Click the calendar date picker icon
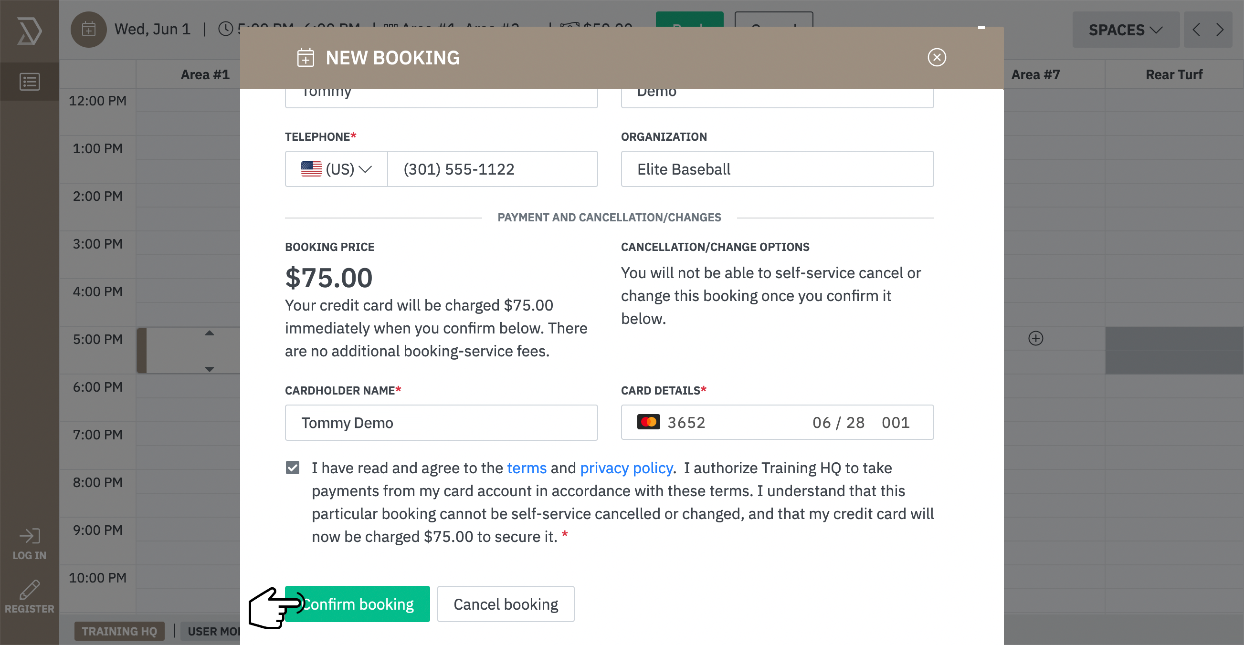 point(88,30)
